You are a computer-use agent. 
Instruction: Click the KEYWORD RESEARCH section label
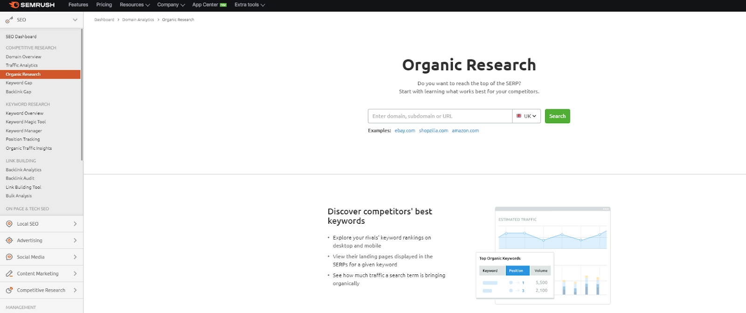click(28, 105)
